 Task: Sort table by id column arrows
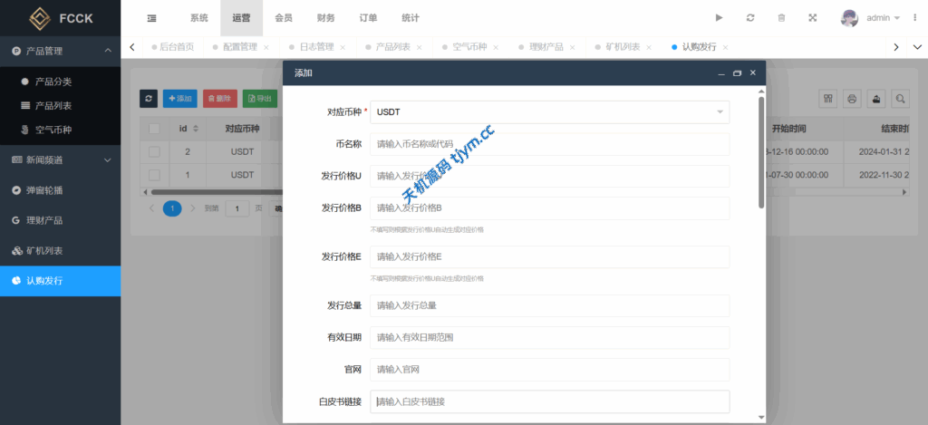pyautogui.click(x=196, y=129)
